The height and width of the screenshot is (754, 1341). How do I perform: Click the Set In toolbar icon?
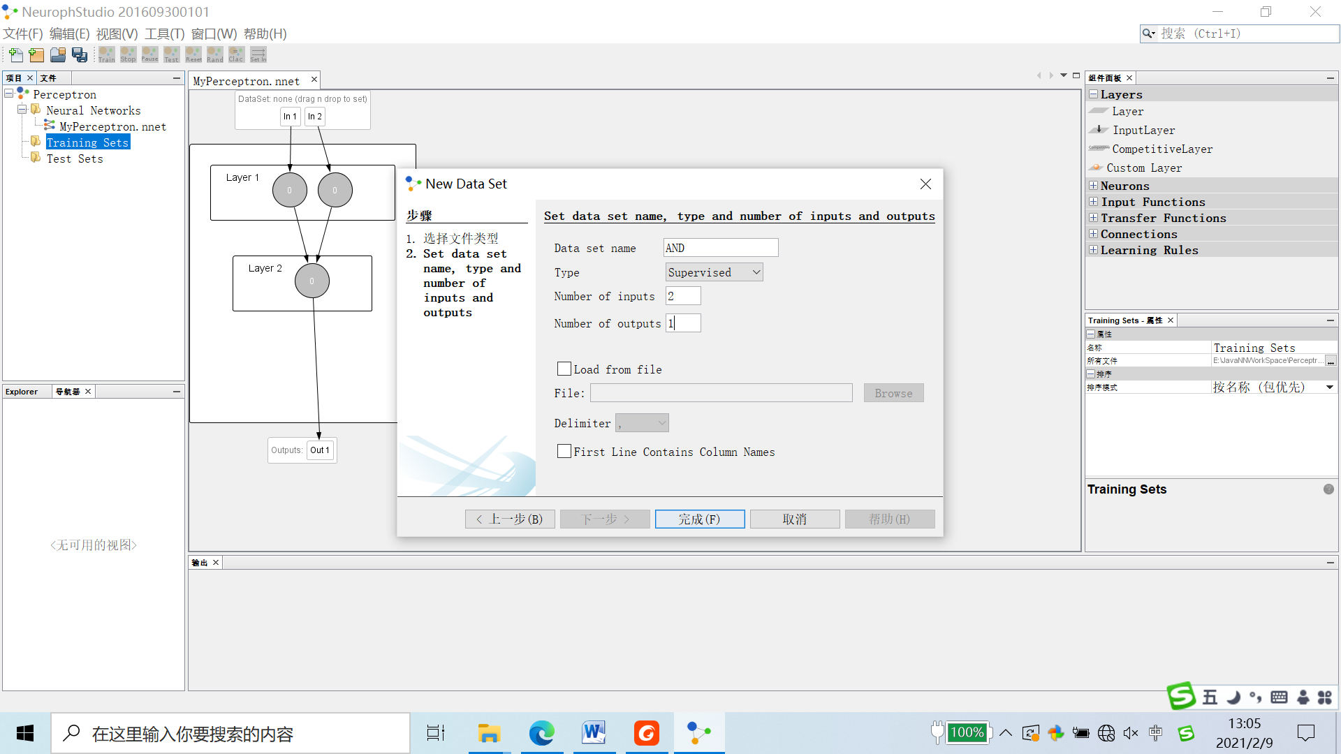click(258, 54)
